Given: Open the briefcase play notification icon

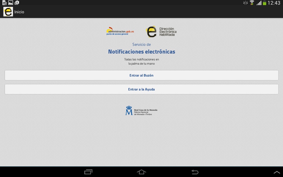Looking at the screenshot, I should click(x=17, y=3).
